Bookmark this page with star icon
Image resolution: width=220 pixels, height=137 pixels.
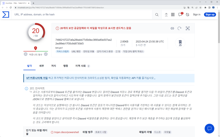200,8
